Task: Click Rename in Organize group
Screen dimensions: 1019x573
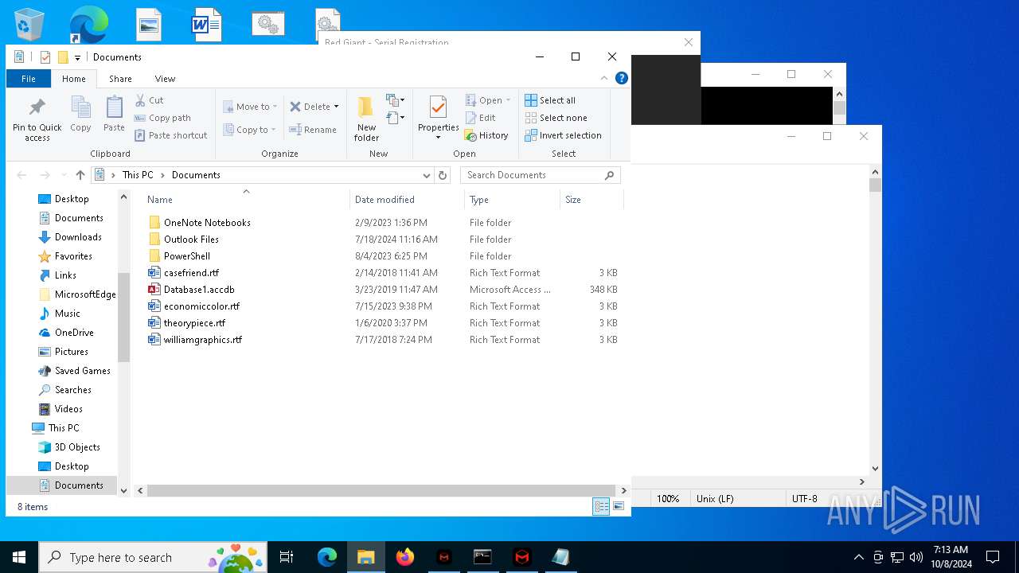Action: [312, 130]
